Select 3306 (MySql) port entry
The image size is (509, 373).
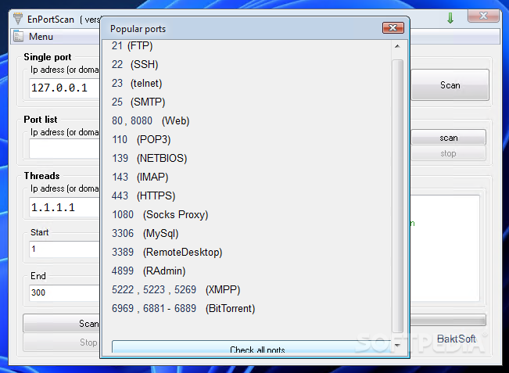145,233
